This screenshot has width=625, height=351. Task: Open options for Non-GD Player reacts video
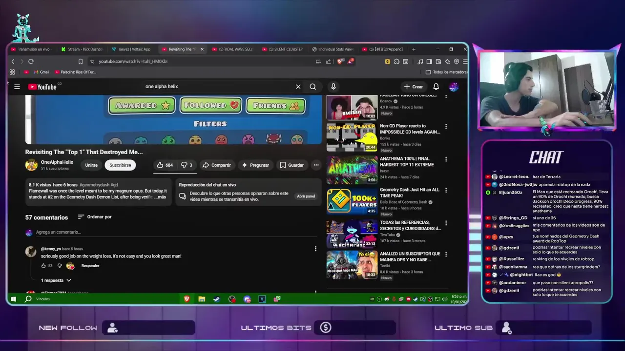[446, 127]
